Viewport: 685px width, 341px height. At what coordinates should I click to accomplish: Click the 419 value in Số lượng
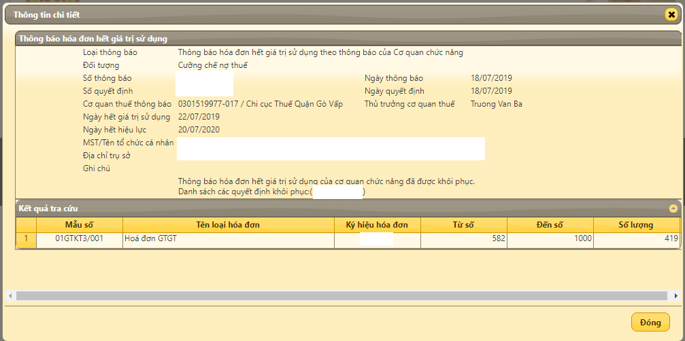coord(671,239)
